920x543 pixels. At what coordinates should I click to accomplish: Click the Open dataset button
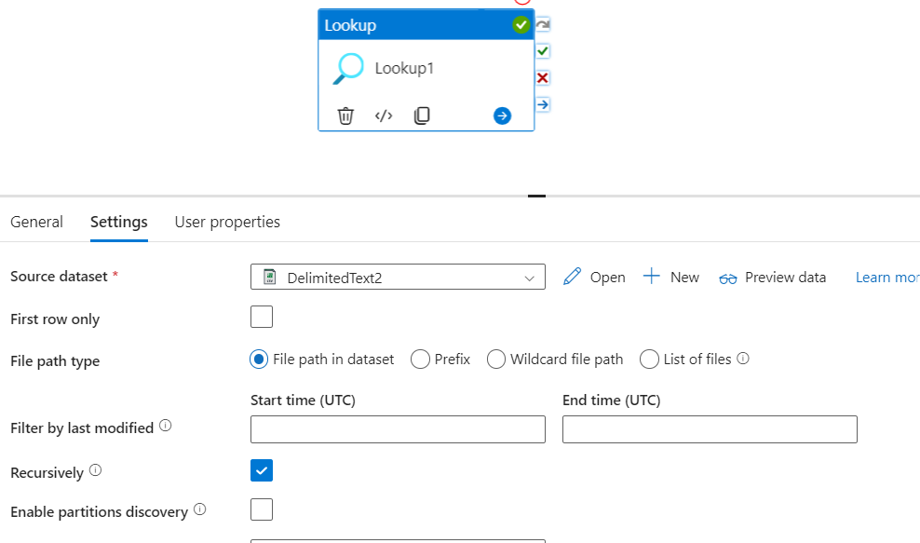coord(594,277)
